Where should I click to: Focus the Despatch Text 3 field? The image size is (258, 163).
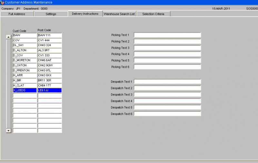167,94
